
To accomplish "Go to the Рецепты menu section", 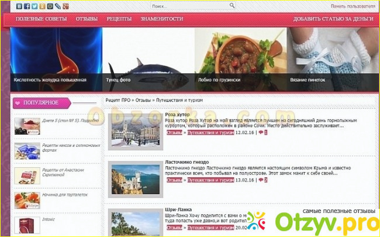I will point(119,19).
